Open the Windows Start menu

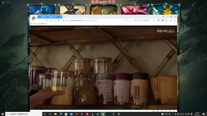click(3, 114)
